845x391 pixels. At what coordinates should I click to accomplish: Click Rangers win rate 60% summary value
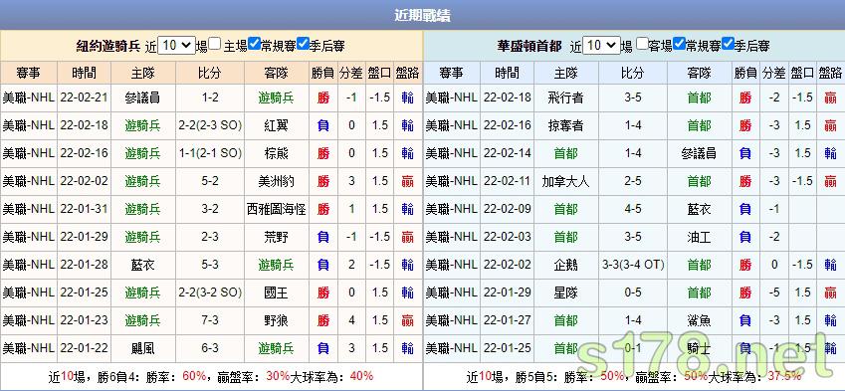point(194,376)
